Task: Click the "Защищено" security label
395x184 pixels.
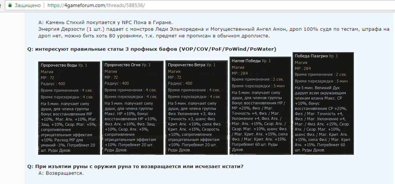Action: tap(28, 6)
